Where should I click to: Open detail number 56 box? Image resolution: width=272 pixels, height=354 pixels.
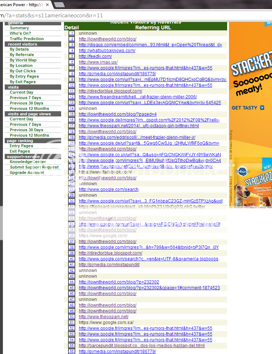coord(72,351)
